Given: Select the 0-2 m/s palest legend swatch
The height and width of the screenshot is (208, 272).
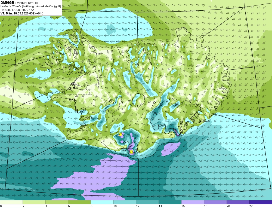Looking at the screenshot, I should click(11, 202).
